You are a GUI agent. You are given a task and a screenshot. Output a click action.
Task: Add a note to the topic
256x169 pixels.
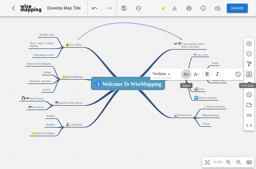[249, 105]
